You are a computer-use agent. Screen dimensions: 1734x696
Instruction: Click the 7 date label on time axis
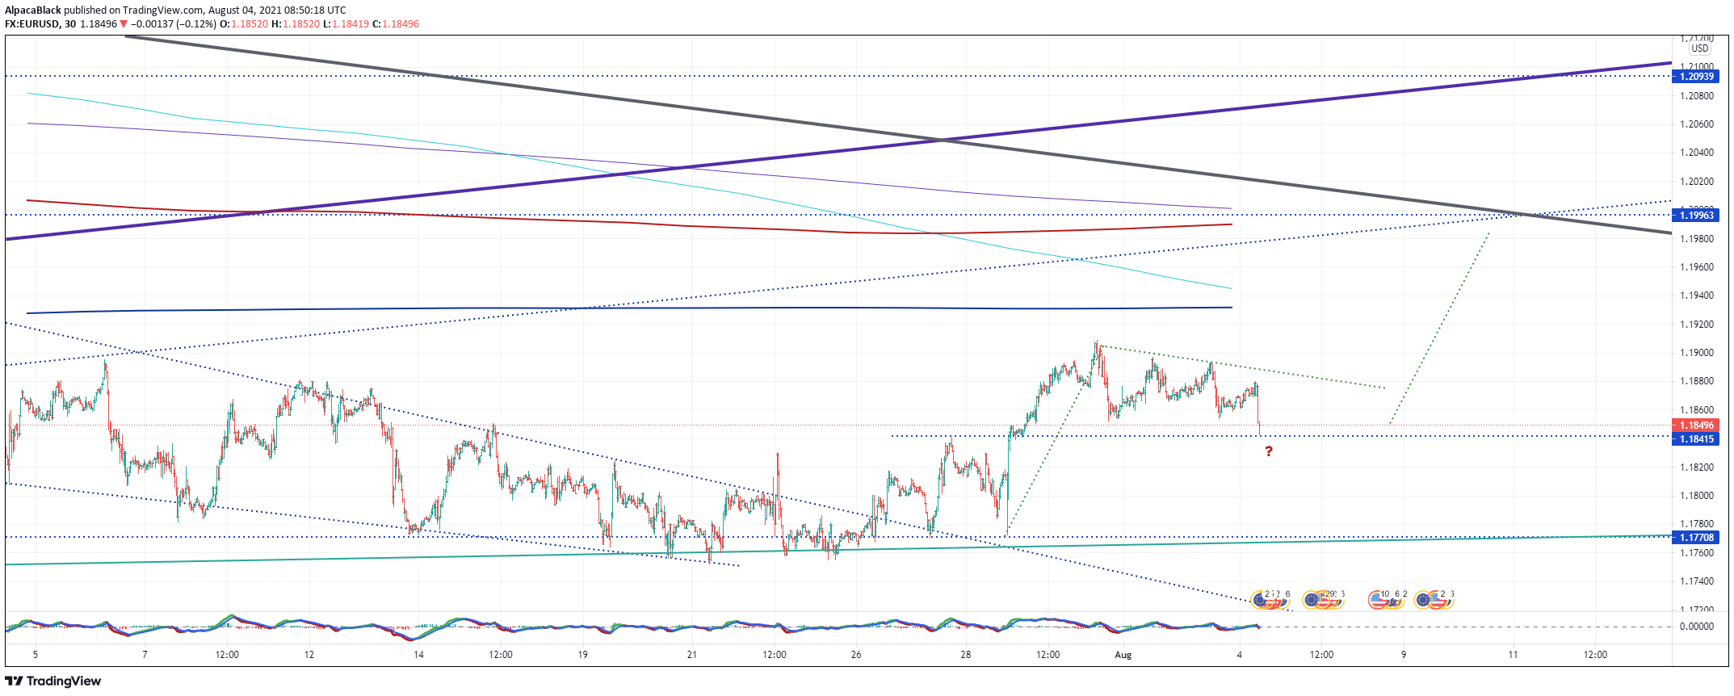[145, 655]
